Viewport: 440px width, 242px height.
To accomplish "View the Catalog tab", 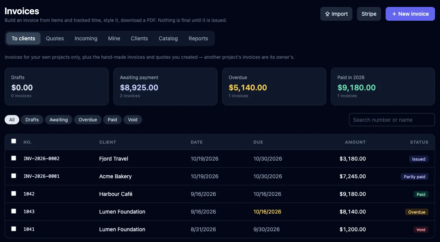I will pyautogui.click(x=168, y=38).
